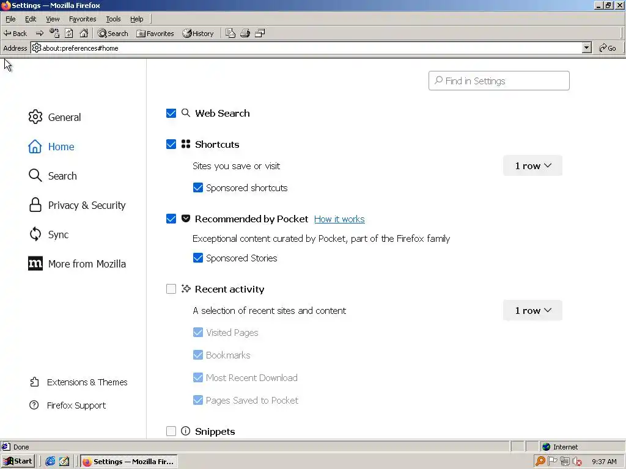Click the Settings — Mozilla Firefox taskbar button
626x469 pixels.
pos(129,462)
